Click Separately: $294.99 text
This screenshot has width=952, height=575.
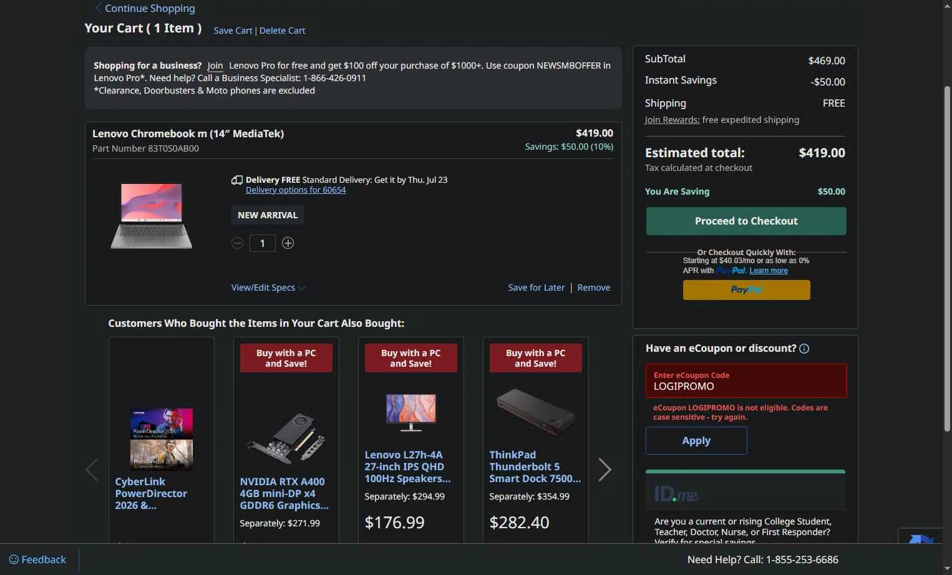pyautogui.click(x=404, y=496)
